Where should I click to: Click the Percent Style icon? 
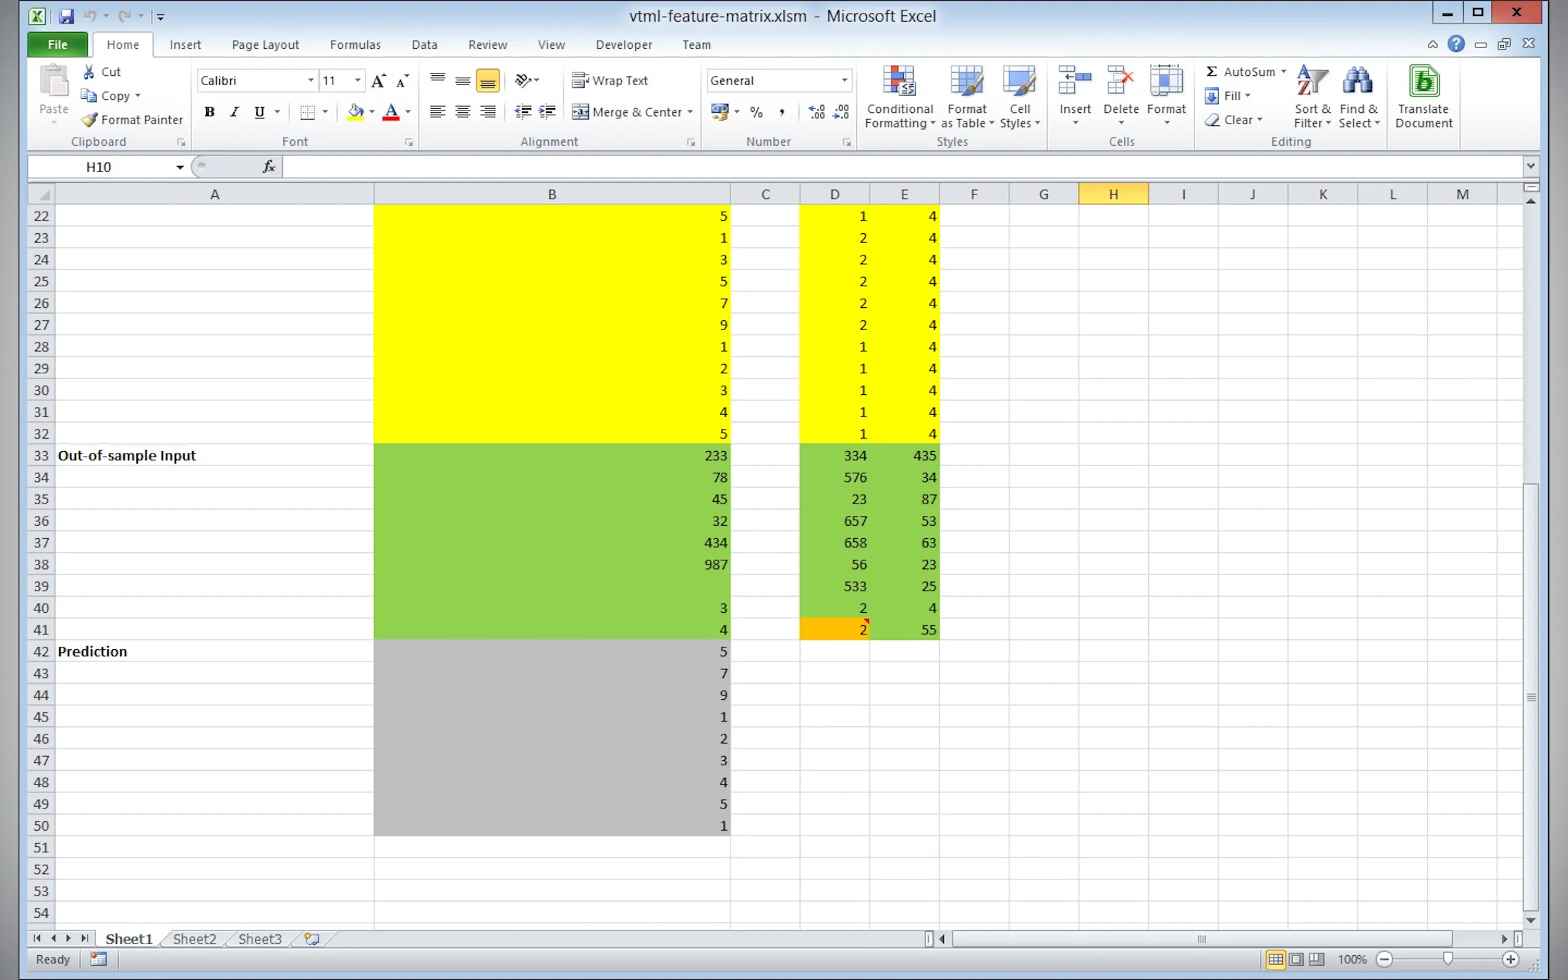click(756, 112)
